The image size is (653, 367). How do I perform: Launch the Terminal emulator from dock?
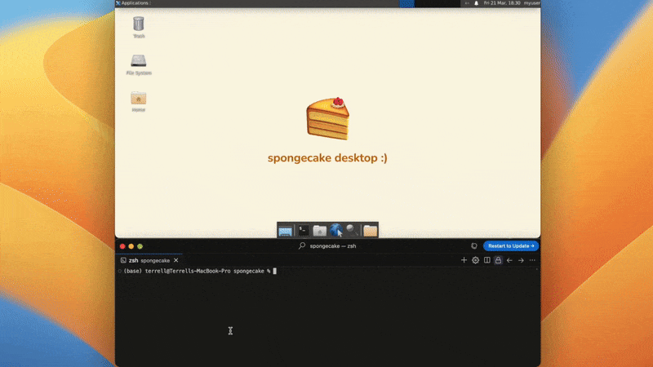point(304,230)
